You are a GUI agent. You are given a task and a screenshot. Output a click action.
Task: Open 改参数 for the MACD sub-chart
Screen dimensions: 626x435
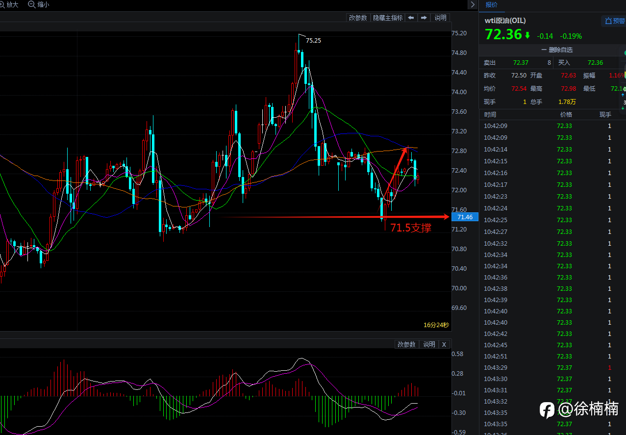[x=406, y=344]
